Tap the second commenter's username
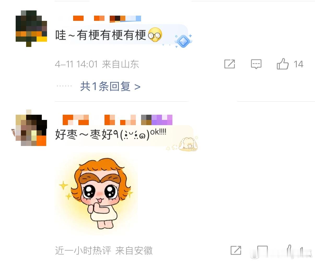This screenshot has width=315, height=262. (x=118, y=120)
